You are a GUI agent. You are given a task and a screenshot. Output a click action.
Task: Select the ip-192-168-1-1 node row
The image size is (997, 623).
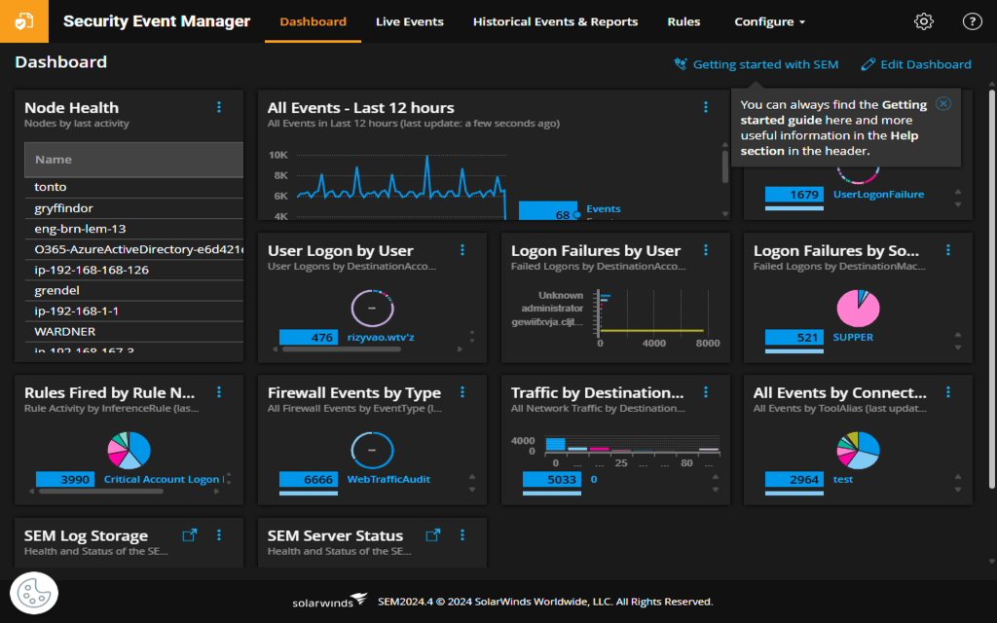click(x=134, y=311)
